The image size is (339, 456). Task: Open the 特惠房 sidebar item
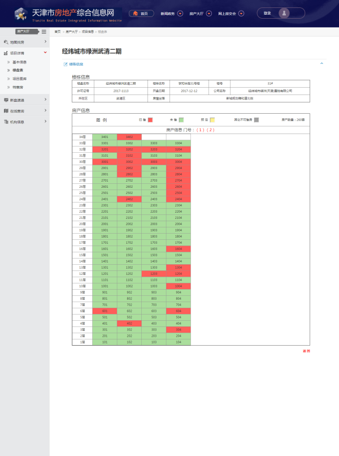[x=18, y=87]
